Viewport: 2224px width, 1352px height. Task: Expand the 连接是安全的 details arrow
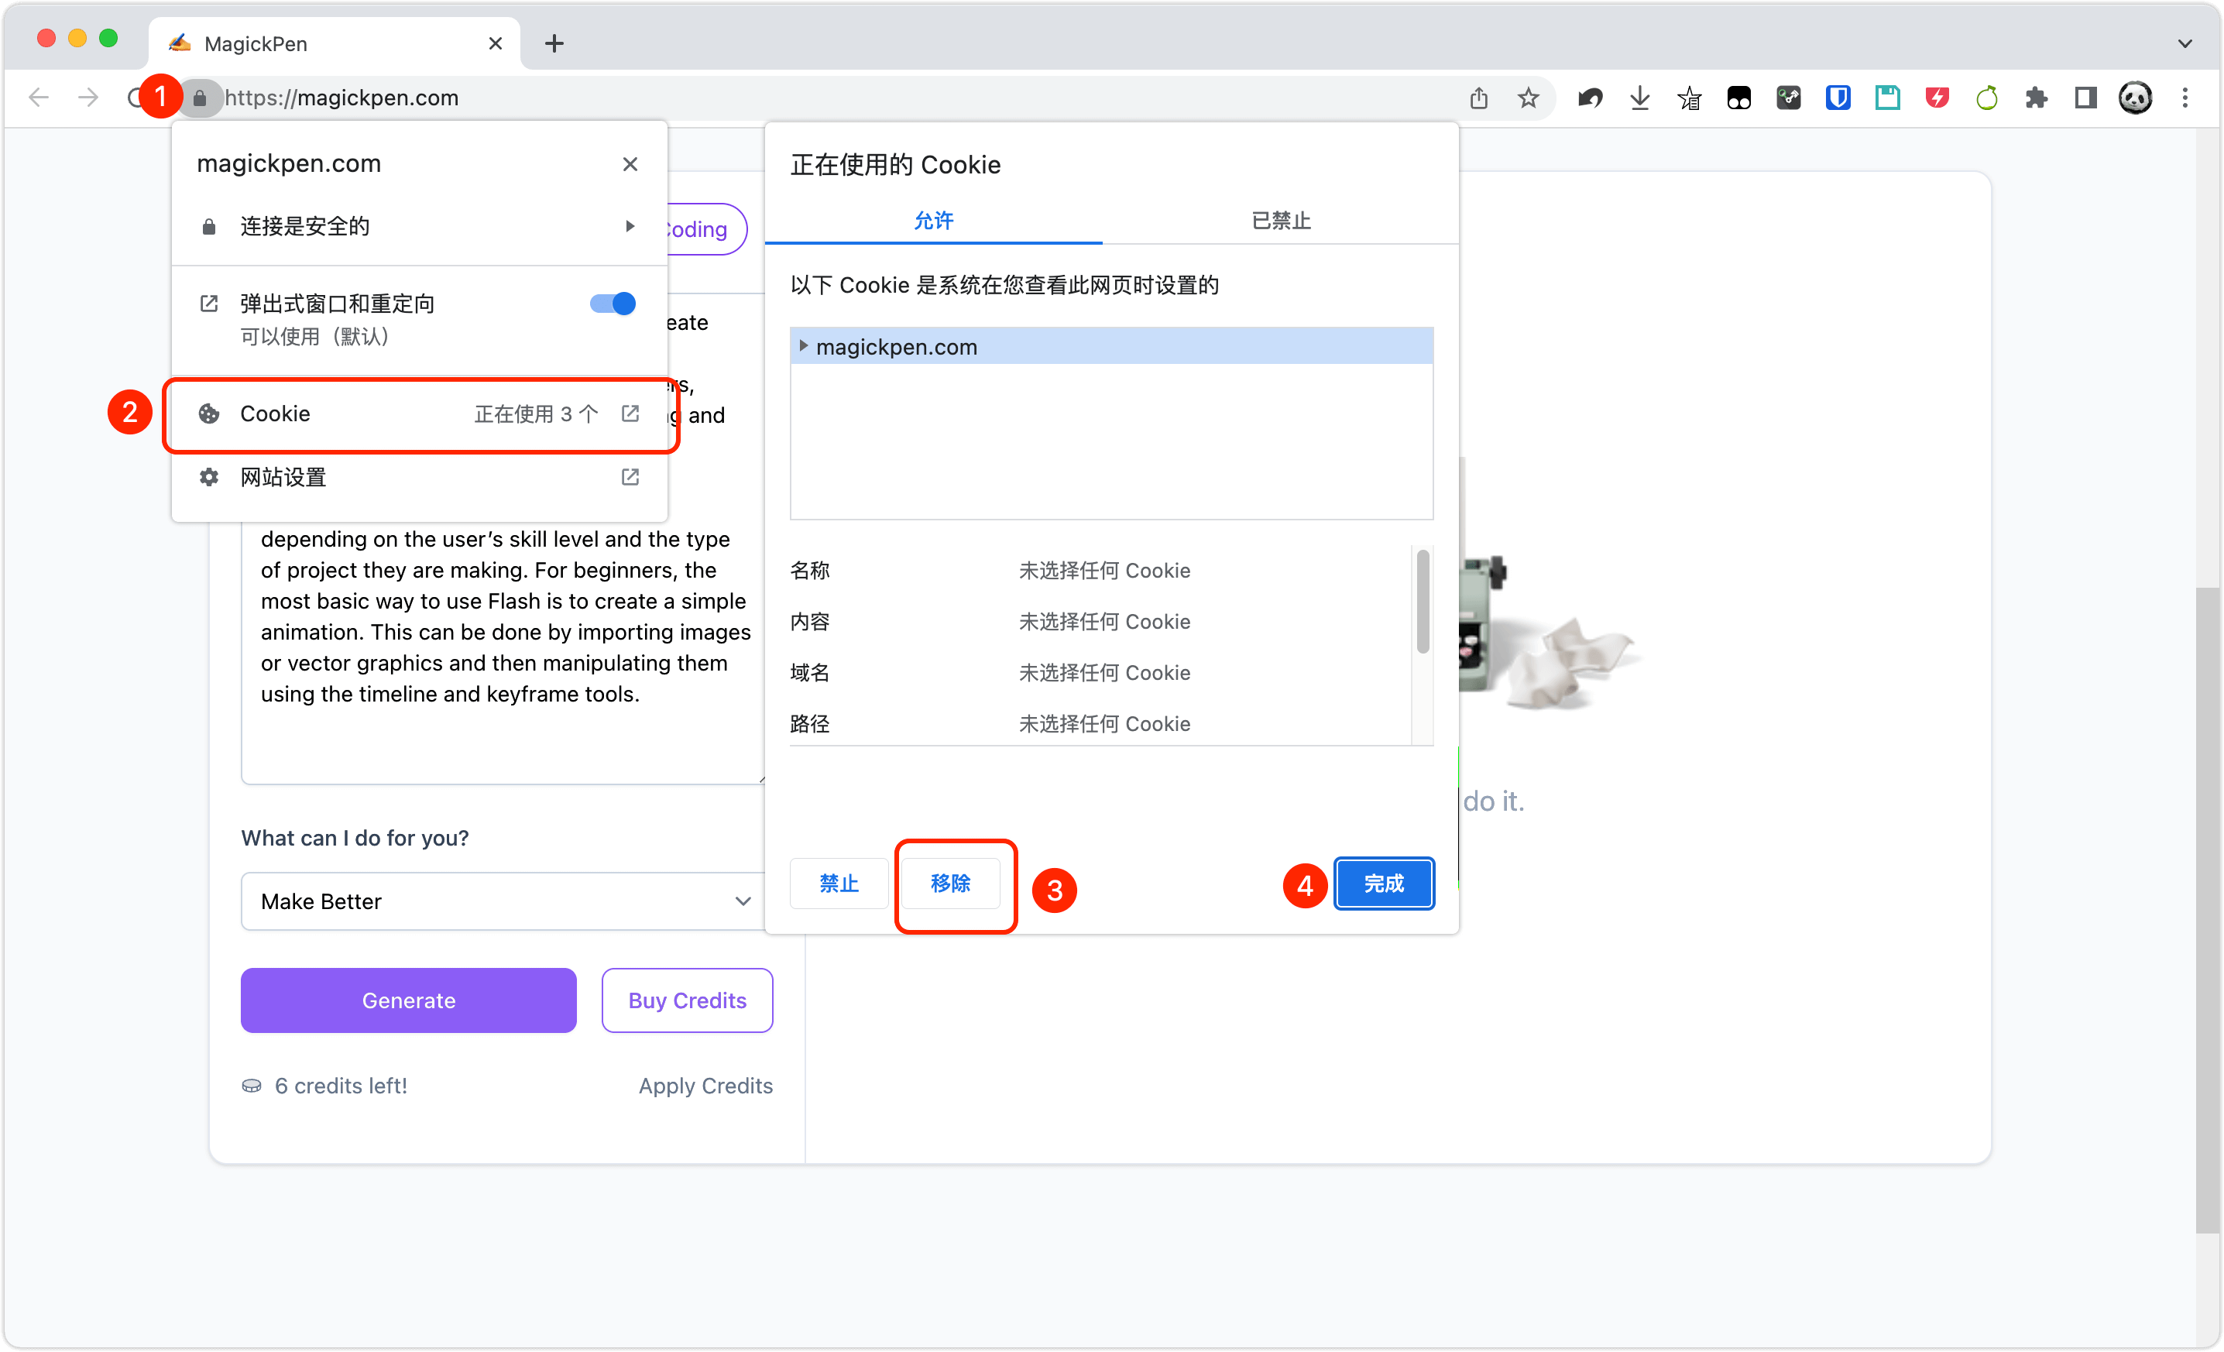[x=629, y=225]
